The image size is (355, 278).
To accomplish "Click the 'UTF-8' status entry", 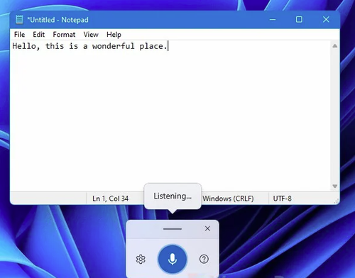I will tap(283, 199).
